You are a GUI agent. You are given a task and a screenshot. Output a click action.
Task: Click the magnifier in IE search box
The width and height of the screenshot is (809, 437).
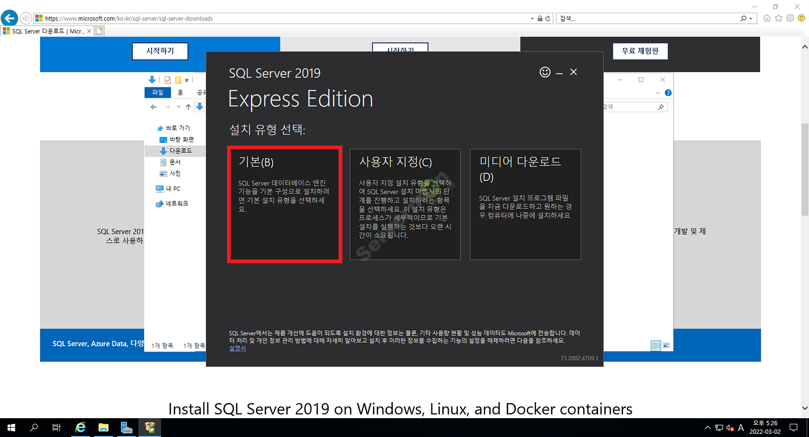(743, 18)
